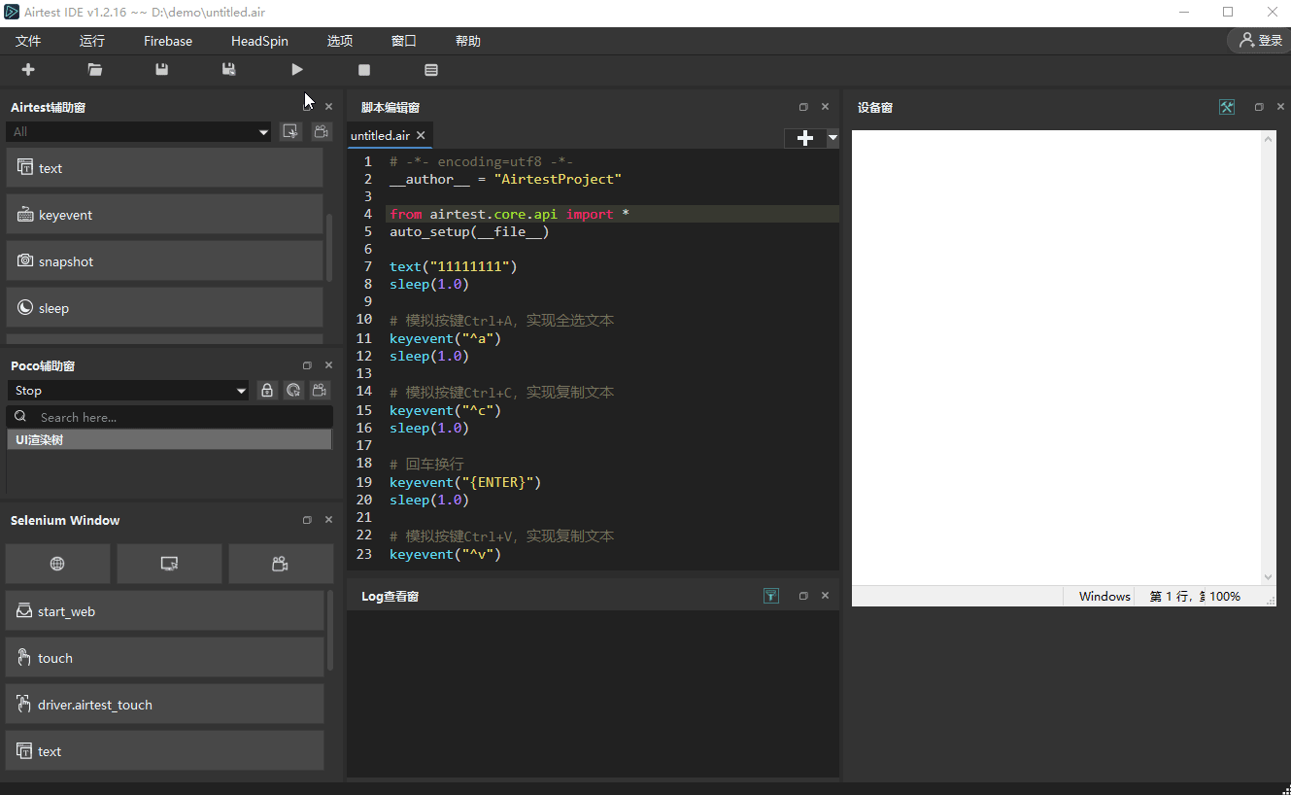Viewport: 1291px width, 795px height.
Task: Open the report view toolbar icon
Action: tap(431, 70)
